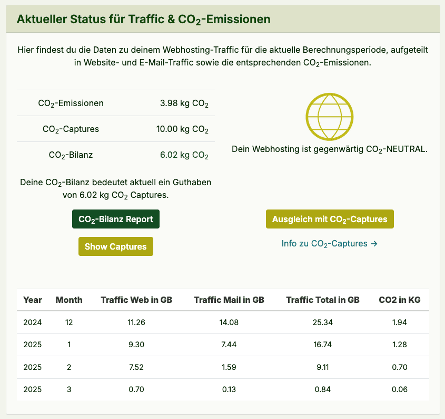445x419 pixels.
Task: Click the CO₂-NEUTRAL status text
Action: (330, 149)
